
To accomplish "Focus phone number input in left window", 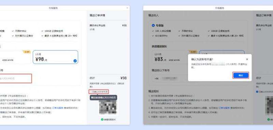I will [15, 78].
